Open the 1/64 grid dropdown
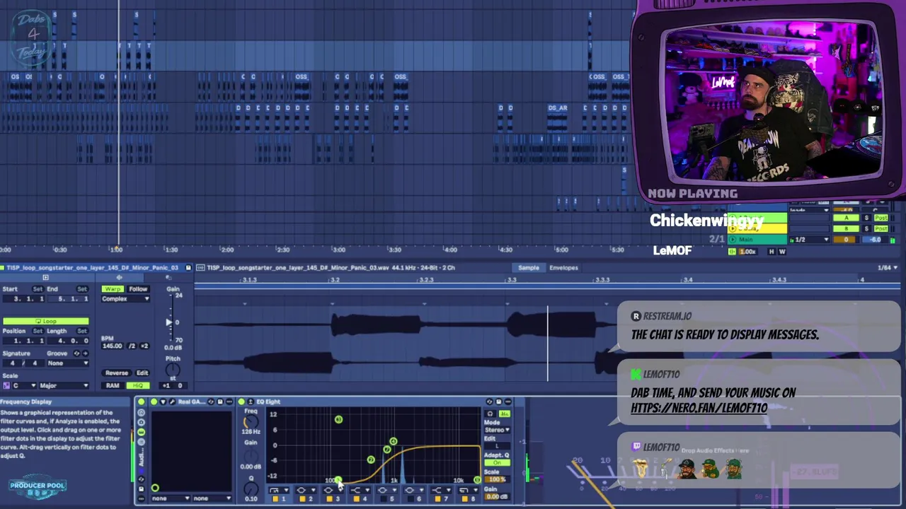906x509 pixels. (888, 268)
